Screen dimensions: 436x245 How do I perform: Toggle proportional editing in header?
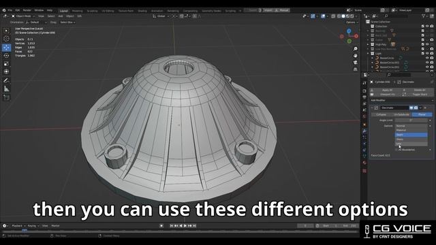point(195,16)
